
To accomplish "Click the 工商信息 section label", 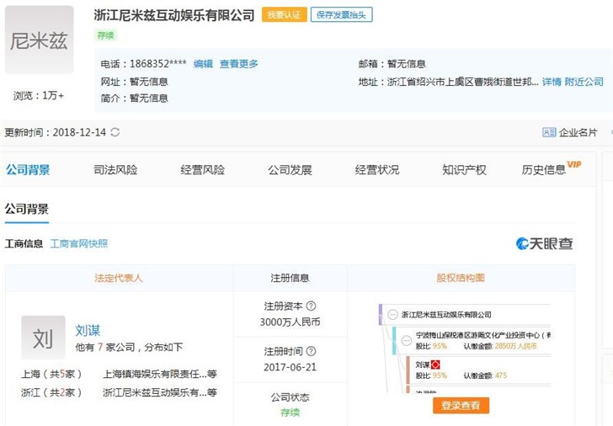I will click(24, 244).
